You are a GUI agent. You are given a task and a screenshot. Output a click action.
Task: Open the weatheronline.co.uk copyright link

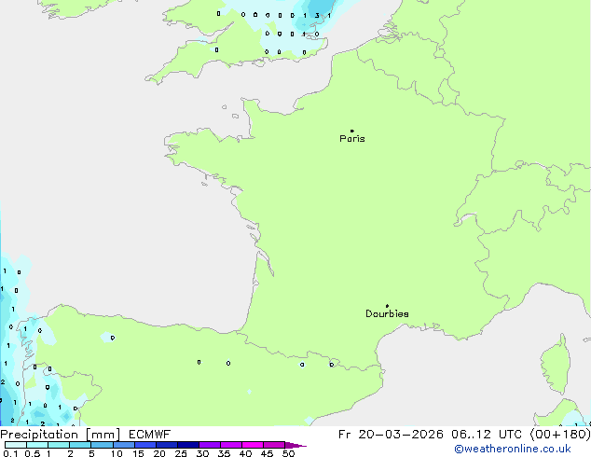coord(512,449)
